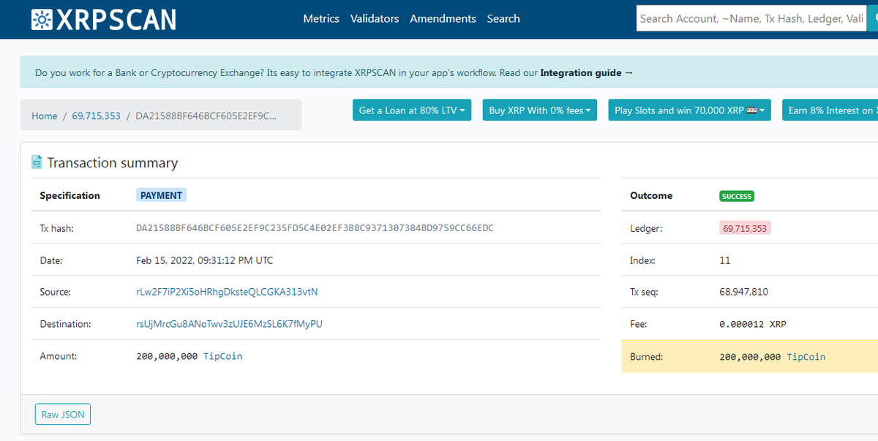Focus the Search Account input field
878x441 pixels.
pos(752,18)
